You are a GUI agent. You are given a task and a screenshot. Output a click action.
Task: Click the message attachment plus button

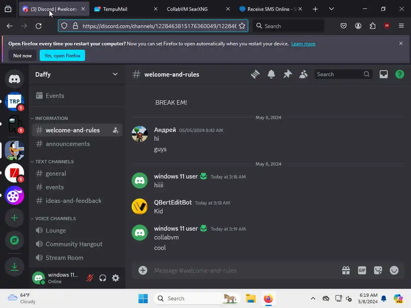pos(143,270)
